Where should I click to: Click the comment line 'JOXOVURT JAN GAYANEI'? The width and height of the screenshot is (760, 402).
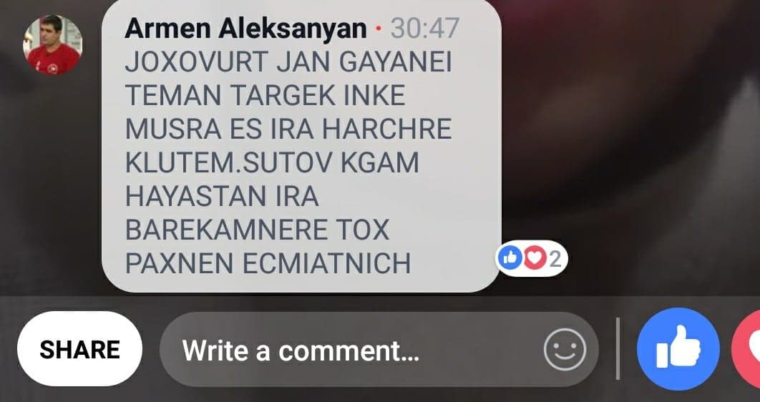pyautogui.click(x=288, y=62)
